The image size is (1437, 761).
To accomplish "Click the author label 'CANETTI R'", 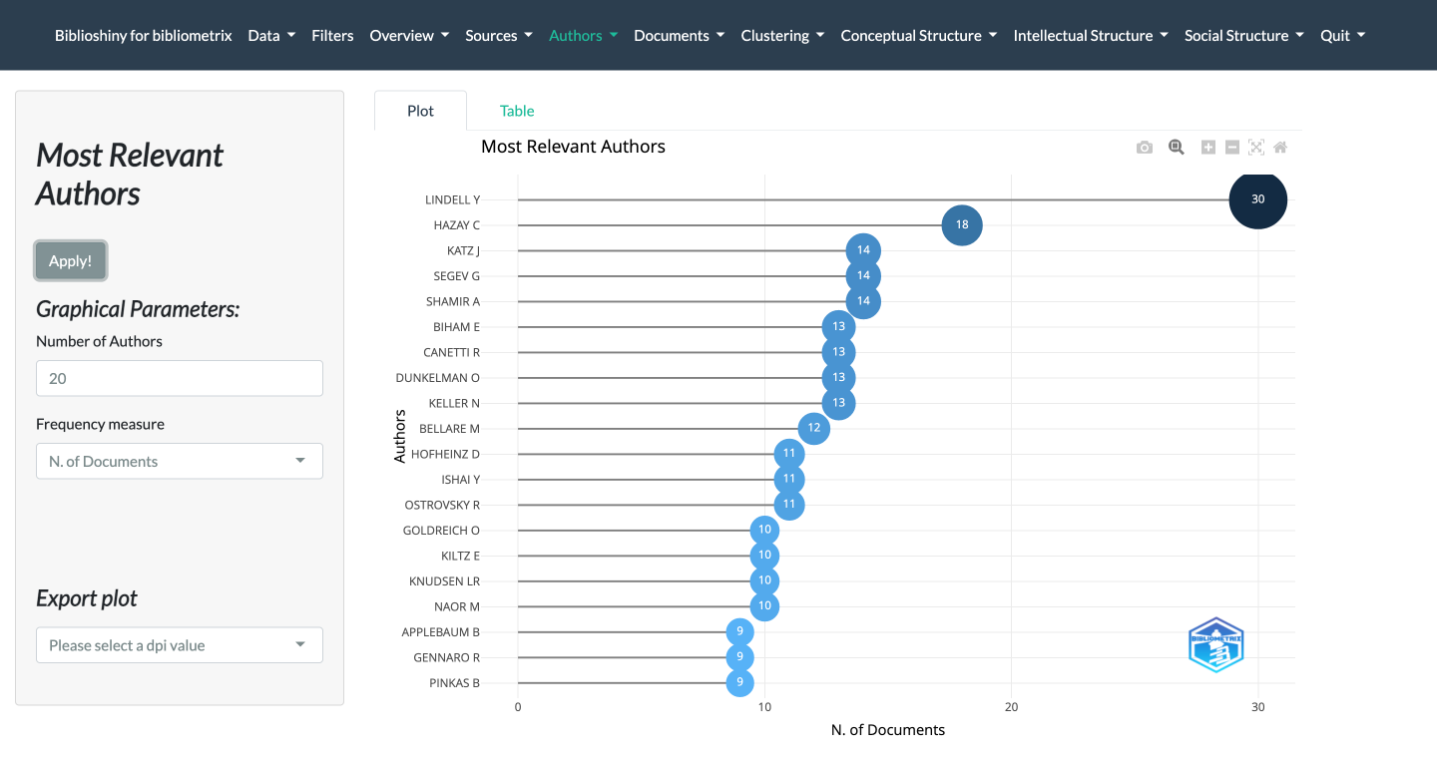I will 452,352.
